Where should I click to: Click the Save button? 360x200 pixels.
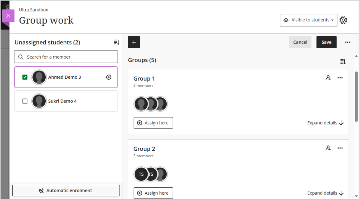(x=327, y=42)
